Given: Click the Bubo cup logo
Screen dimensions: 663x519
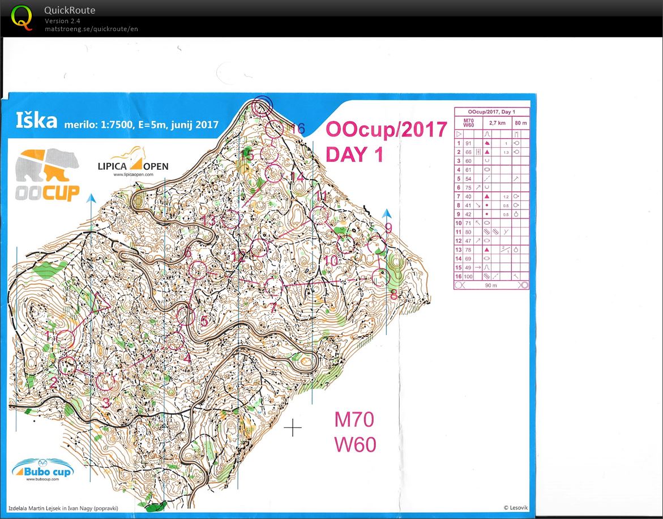Looking at the screenshot, I should click(42, 469).
